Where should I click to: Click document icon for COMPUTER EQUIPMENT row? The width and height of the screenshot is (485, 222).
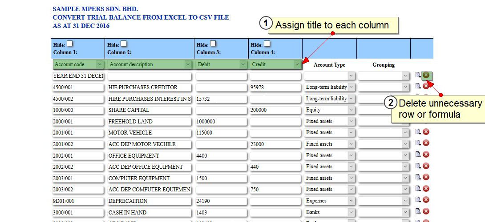(418, 177)
